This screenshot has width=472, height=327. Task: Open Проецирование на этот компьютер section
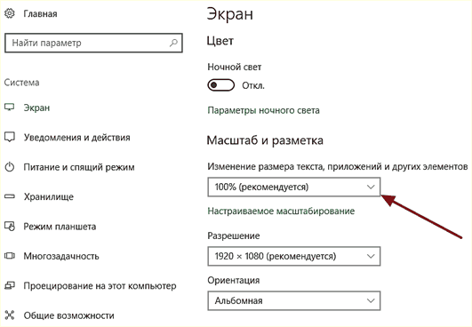coord(100,285)
